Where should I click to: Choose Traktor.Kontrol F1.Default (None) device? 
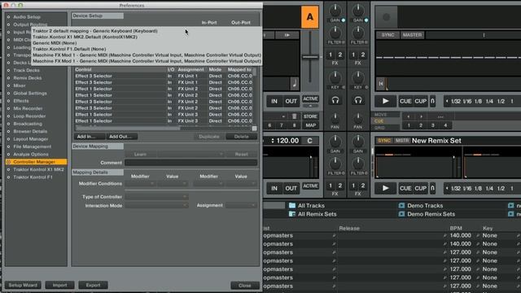pyautogui.click(x=69, y=49)
